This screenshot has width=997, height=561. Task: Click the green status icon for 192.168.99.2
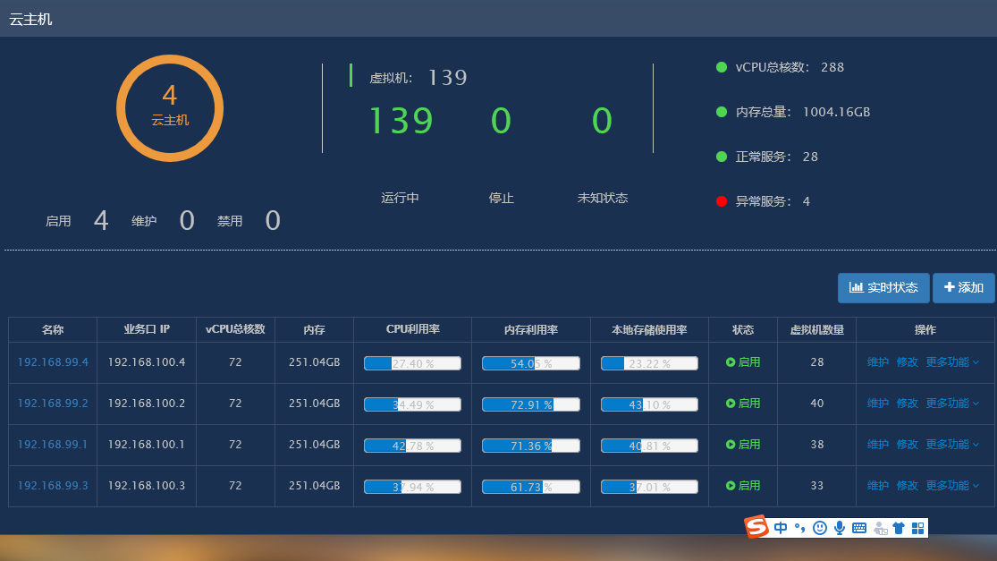point(731,404)
